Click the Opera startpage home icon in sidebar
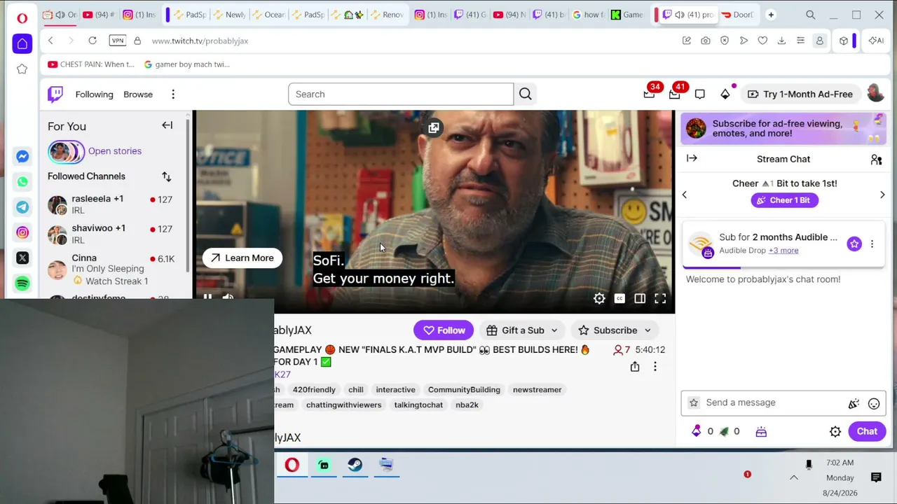Image resolution: width=897 pixels, height=504 pixels. pyautogui.click(x=22, y=44)
